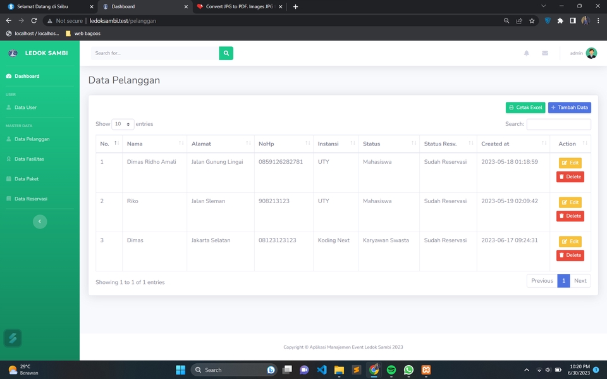
Task: Click the top Search for... input field
Action: (156, 53)
